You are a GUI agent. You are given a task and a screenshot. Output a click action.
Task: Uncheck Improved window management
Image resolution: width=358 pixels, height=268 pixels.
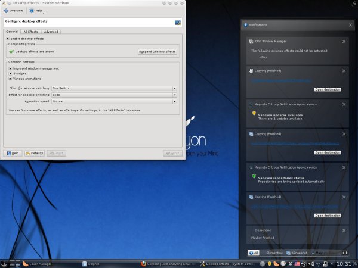tap(11, 68)
